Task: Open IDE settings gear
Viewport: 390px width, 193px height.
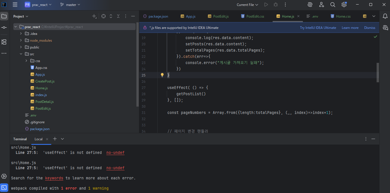Action: (344, 5)
